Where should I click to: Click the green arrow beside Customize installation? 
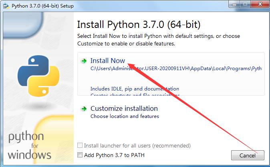[84, 108]
